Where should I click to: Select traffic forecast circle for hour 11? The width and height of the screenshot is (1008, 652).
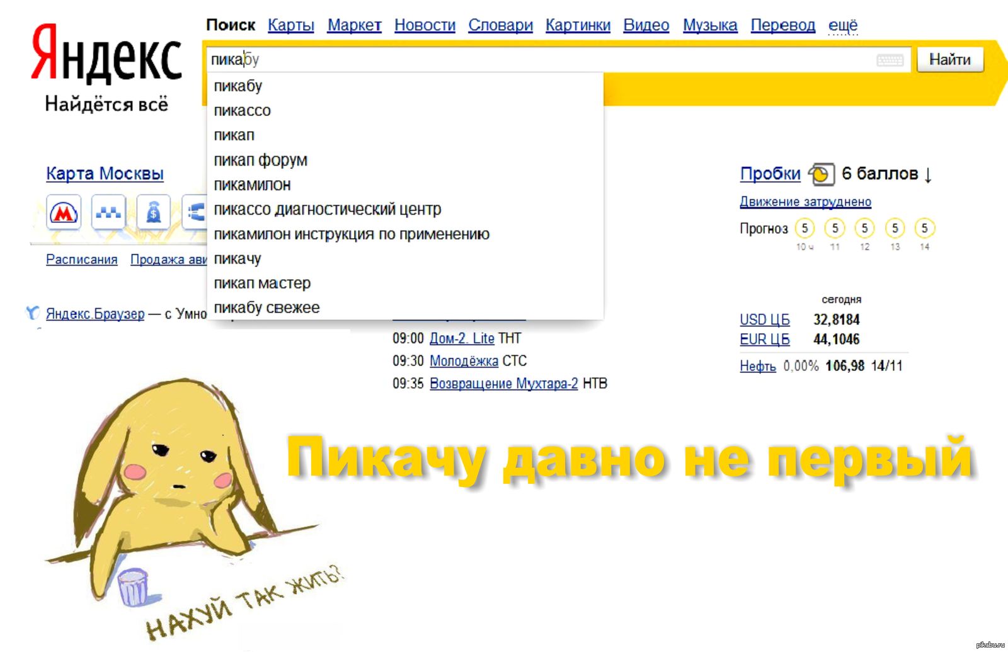tap(835, 228)
